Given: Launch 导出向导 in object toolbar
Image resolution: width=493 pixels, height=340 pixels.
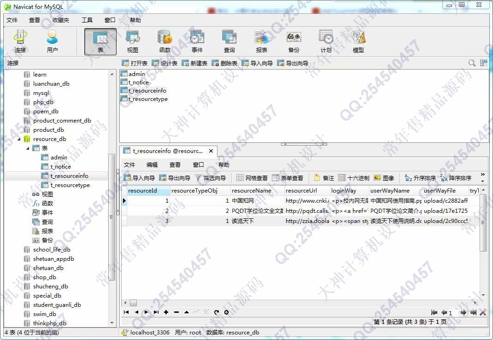Looking at the screenshot, I should [x=293, y=63].
